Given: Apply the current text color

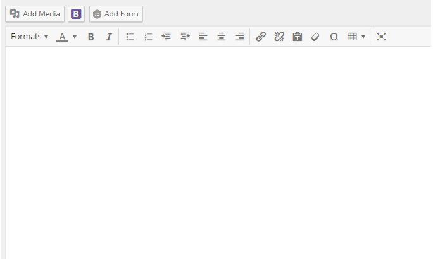Looking at the screenshot, I should tap(62, 37).
